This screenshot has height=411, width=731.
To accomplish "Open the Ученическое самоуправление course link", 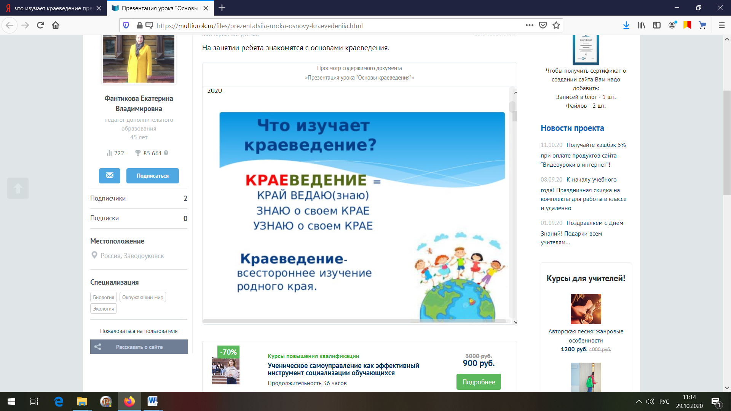I will pyautogui.click(x=343, y=369).
